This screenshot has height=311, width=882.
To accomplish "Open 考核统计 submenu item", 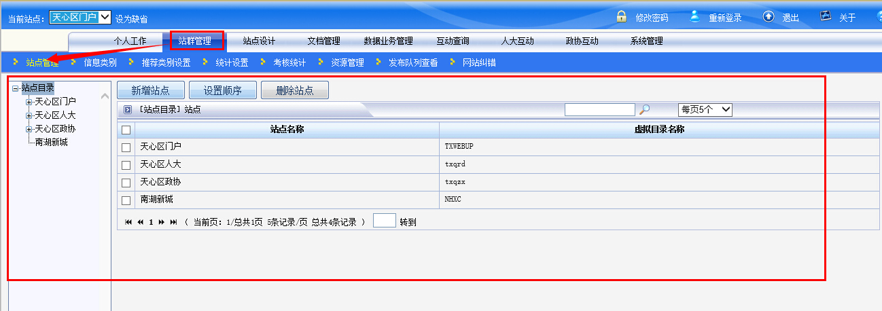I will point(289,62).
